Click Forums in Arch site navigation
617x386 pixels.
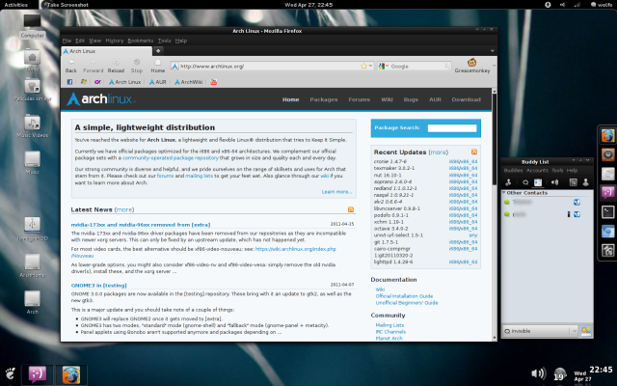pyautogui.click(x=360, y=99)
